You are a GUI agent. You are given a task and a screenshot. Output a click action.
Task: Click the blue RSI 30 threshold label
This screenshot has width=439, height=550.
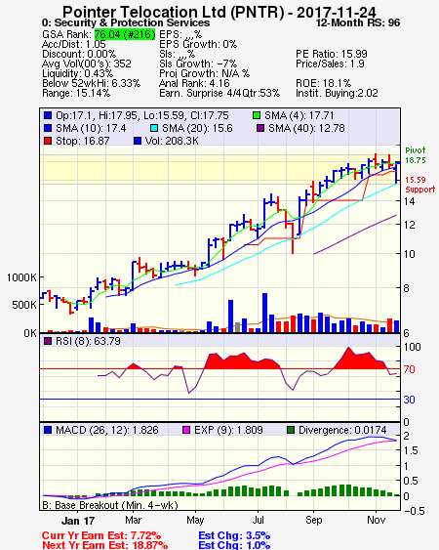(x=409, y=400)
